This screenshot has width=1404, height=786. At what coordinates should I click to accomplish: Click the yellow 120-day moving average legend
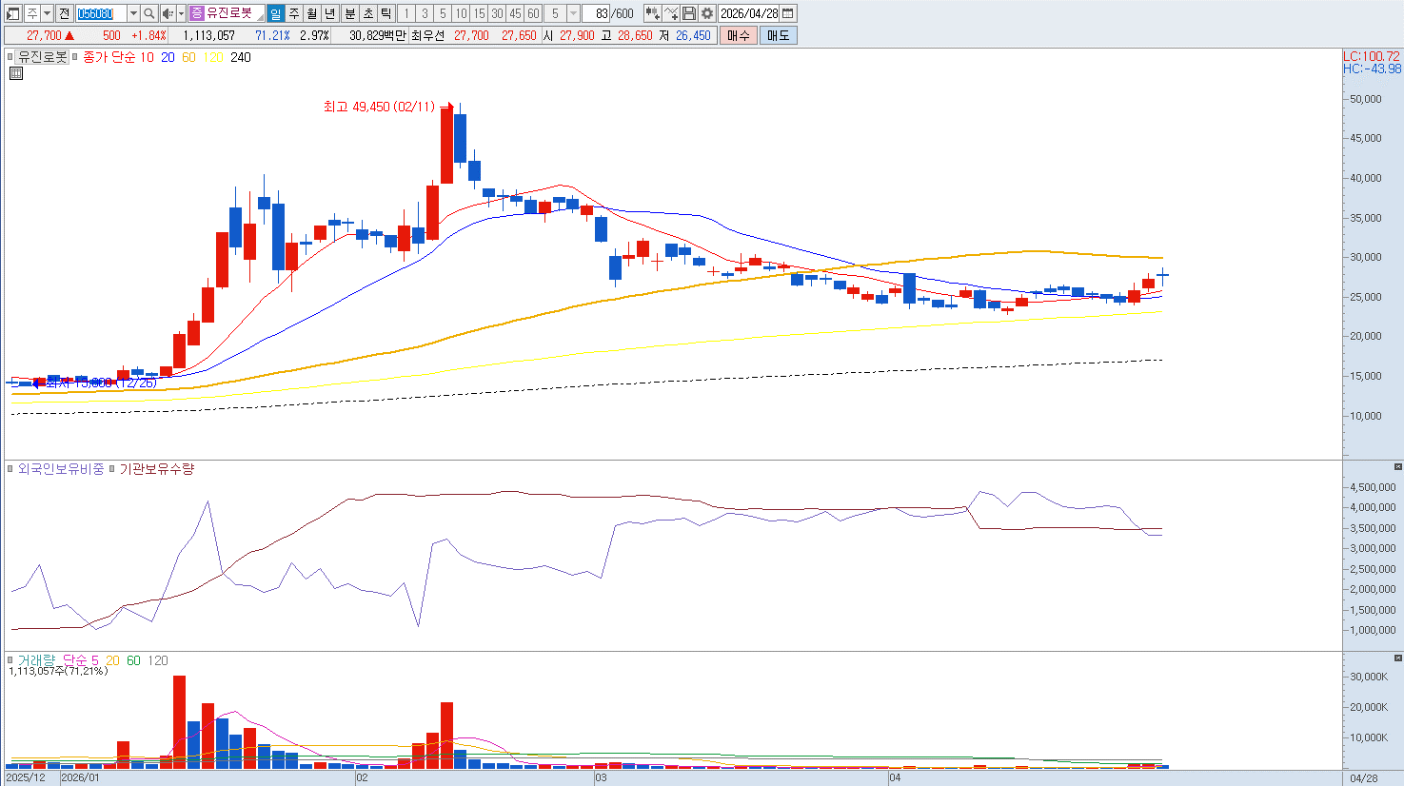click(213, 57)
